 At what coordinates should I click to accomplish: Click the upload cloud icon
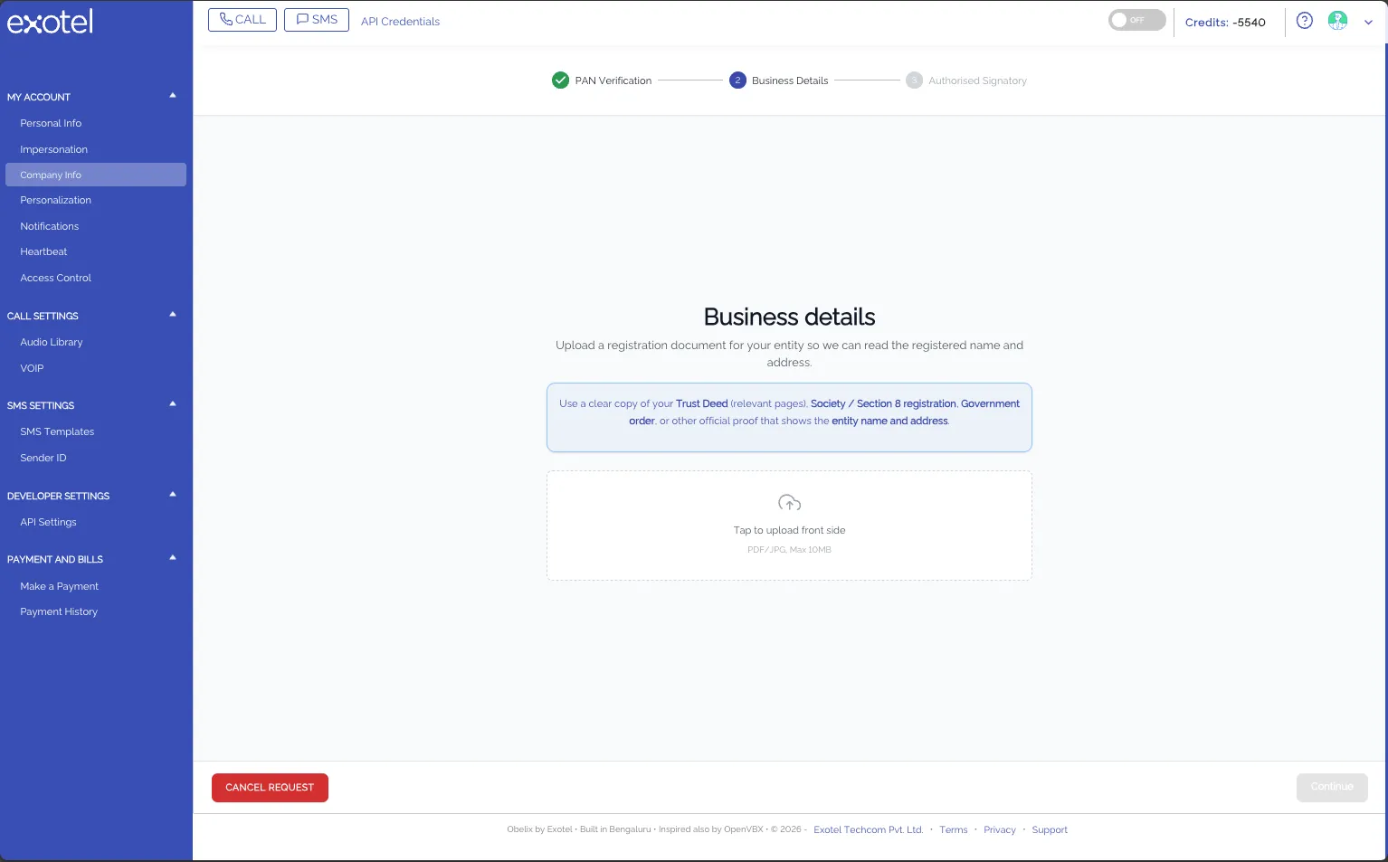pos(789,503)
